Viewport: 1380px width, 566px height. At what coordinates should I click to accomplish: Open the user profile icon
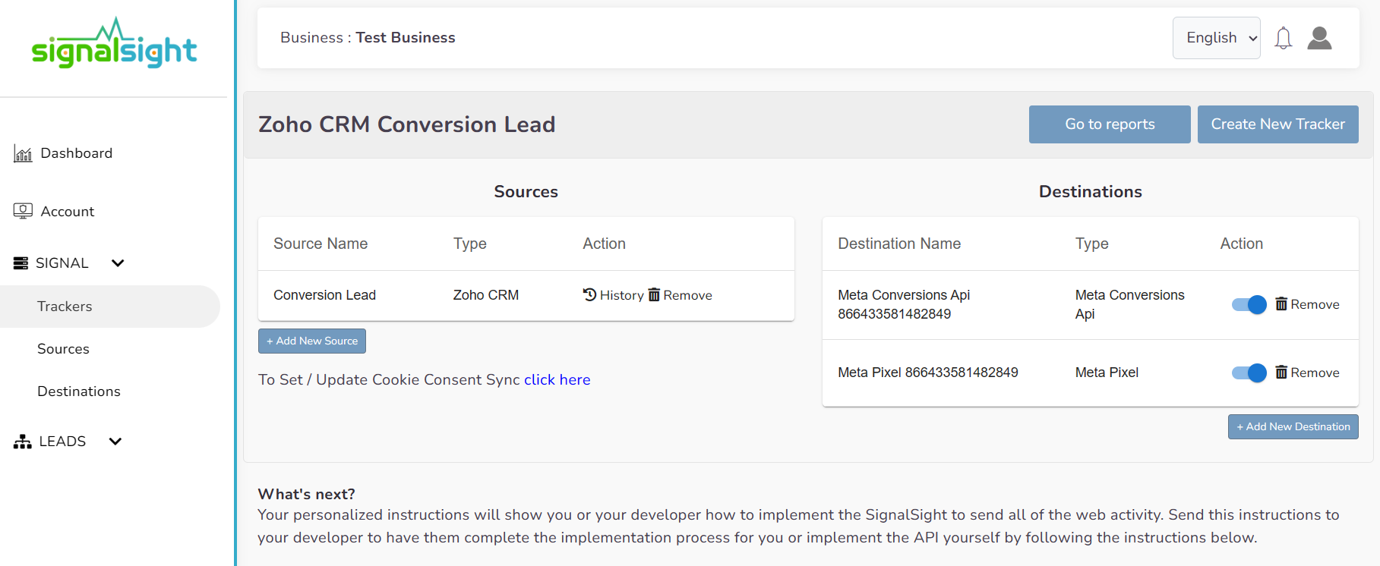point(1319,38)
